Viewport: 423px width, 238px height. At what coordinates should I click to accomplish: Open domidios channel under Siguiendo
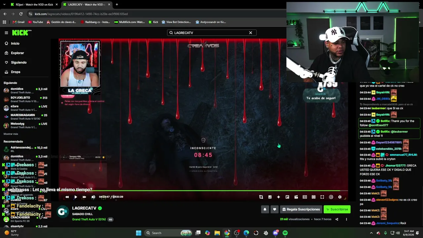[25, 91]
